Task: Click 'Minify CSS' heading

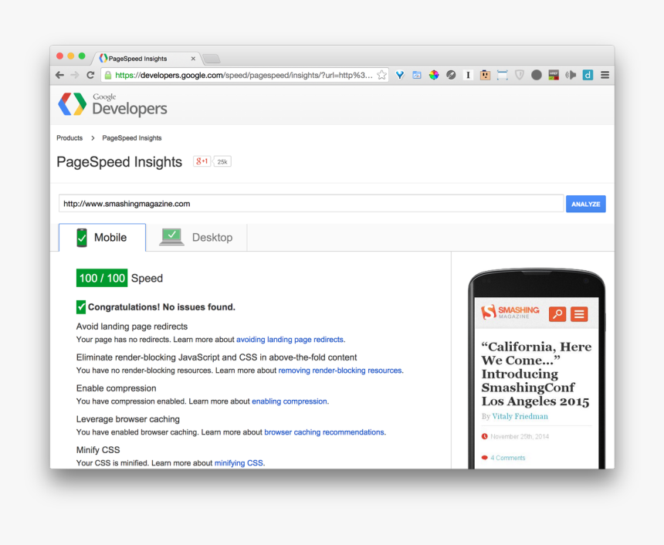Action: (98, 450)
